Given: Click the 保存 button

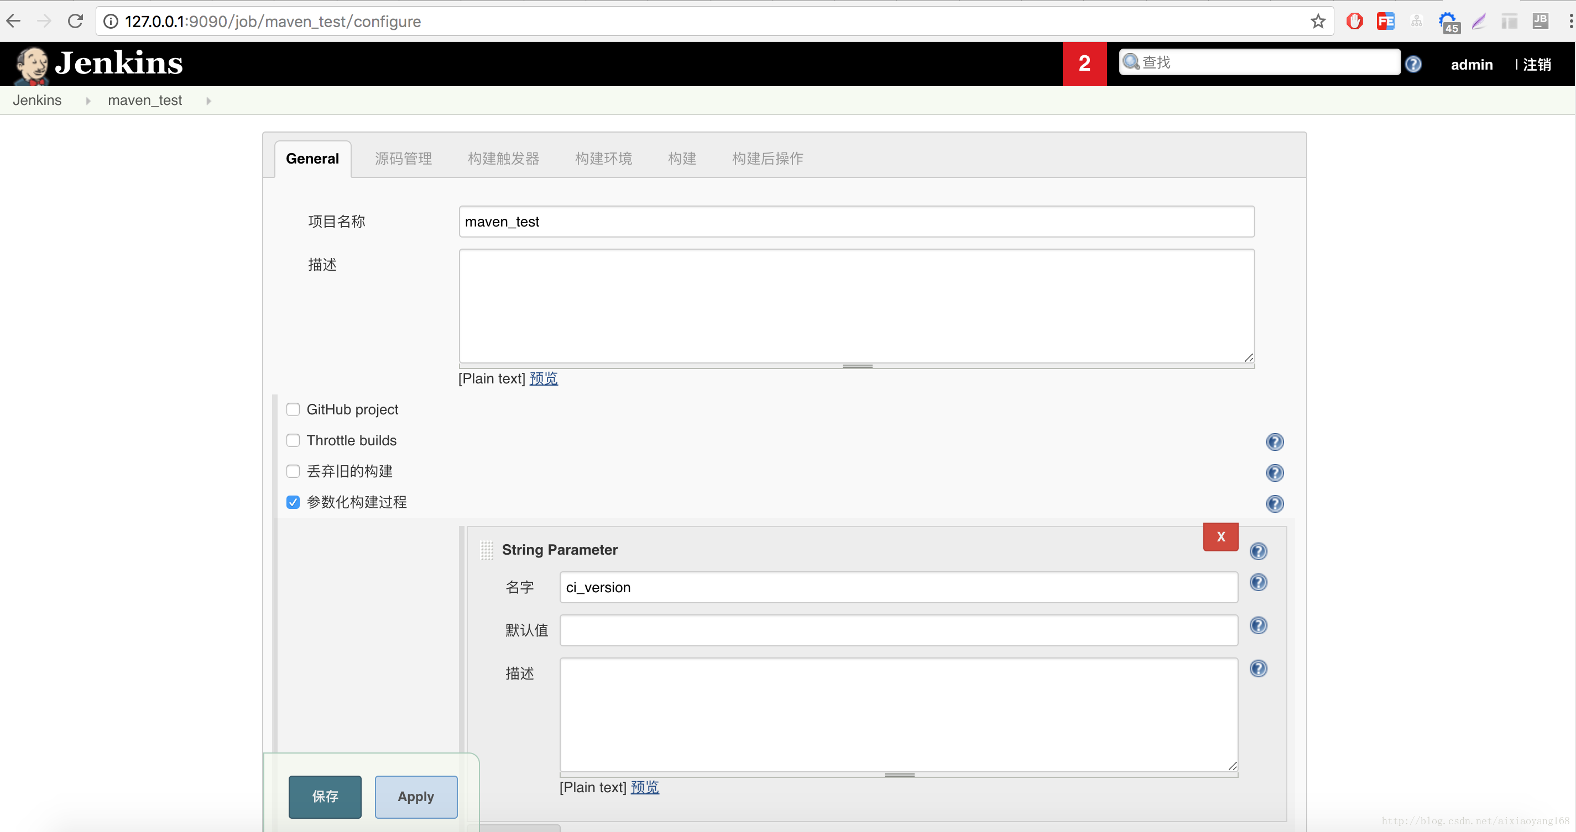Looking at the screenshot, I should [324, 796].
